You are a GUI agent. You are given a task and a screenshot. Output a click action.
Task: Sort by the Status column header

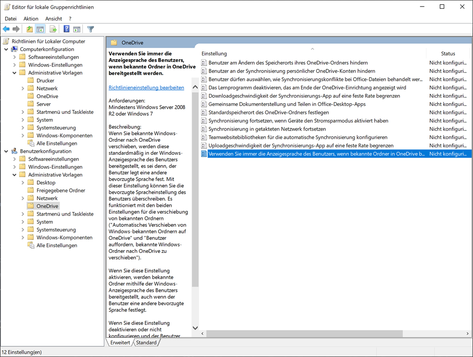pyautogui.click(x=447, y=53)
